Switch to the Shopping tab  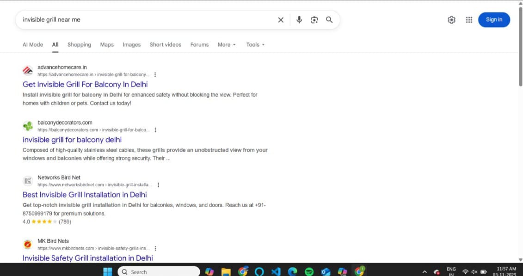click(x=79, y=45)
